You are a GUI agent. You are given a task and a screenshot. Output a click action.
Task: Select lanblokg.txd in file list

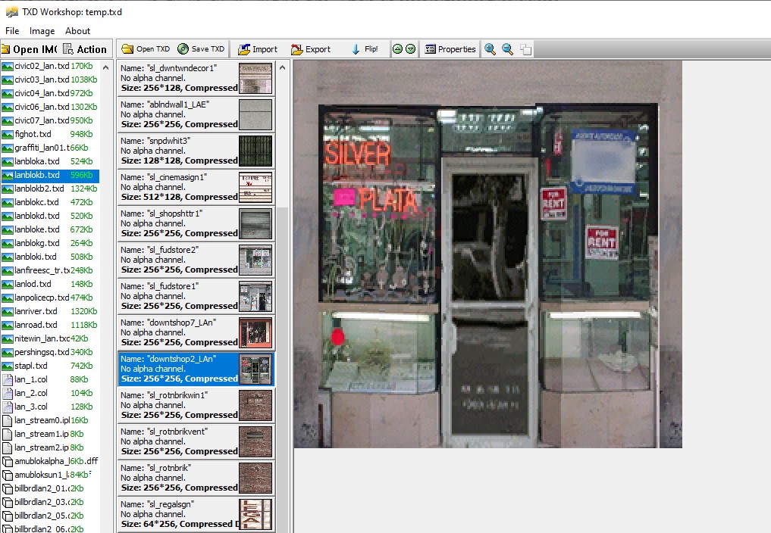(50, 243)
